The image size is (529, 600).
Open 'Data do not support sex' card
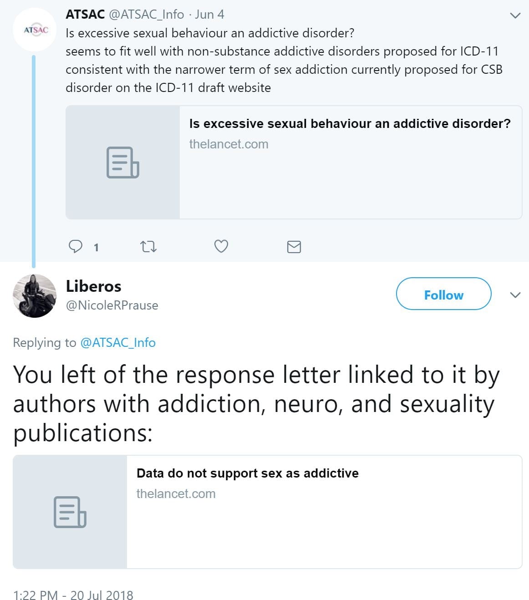click(247, 473)
